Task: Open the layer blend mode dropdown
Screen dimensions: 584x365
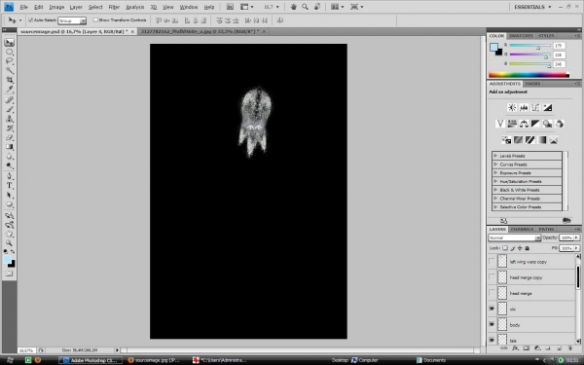Action: point(514,237)
